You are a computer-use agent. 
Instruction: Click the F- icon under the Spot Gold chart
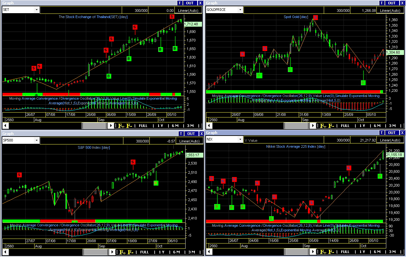331,126
